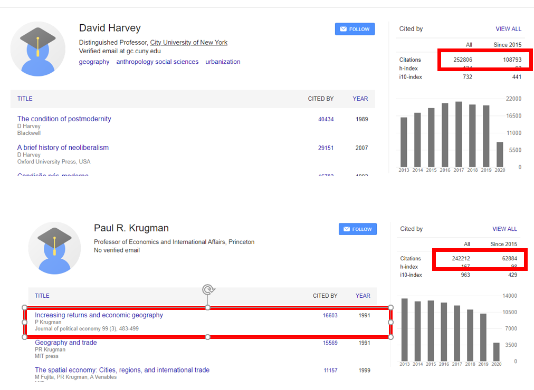Click Krugman's i10-index value 963

(465, 275)
